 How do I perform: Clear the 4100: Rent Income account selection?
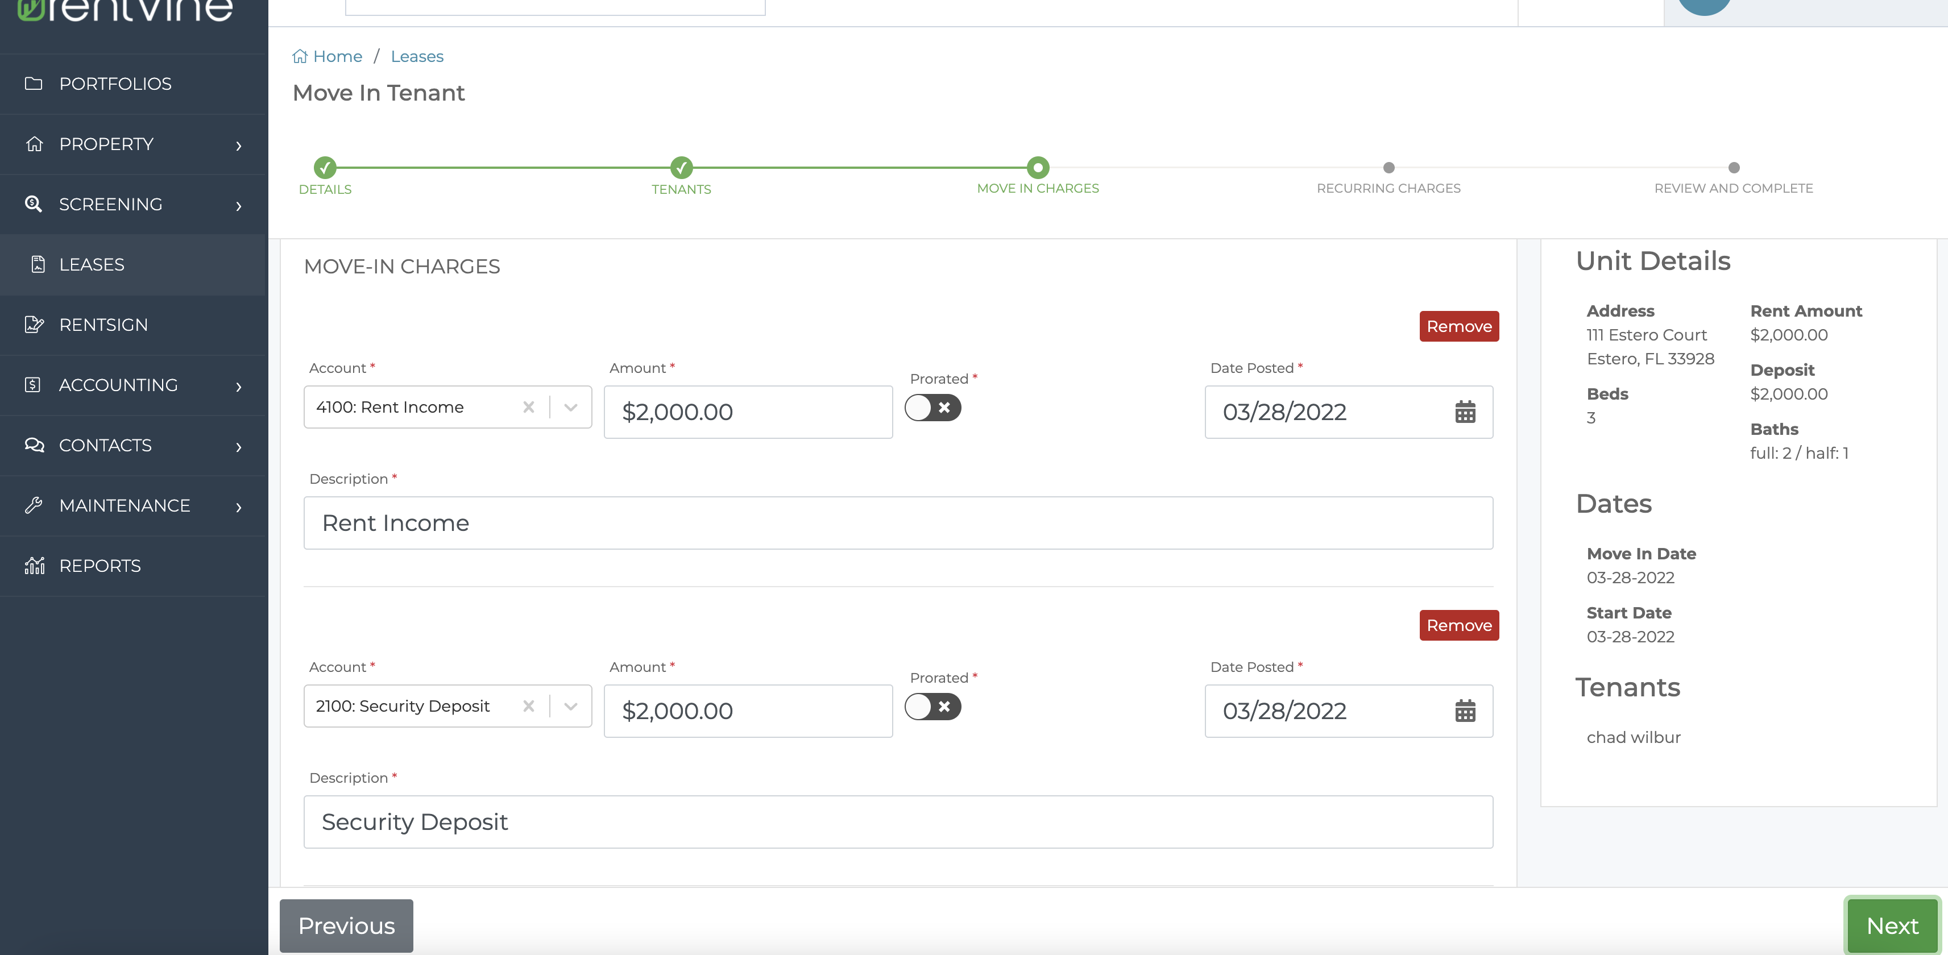529,407
